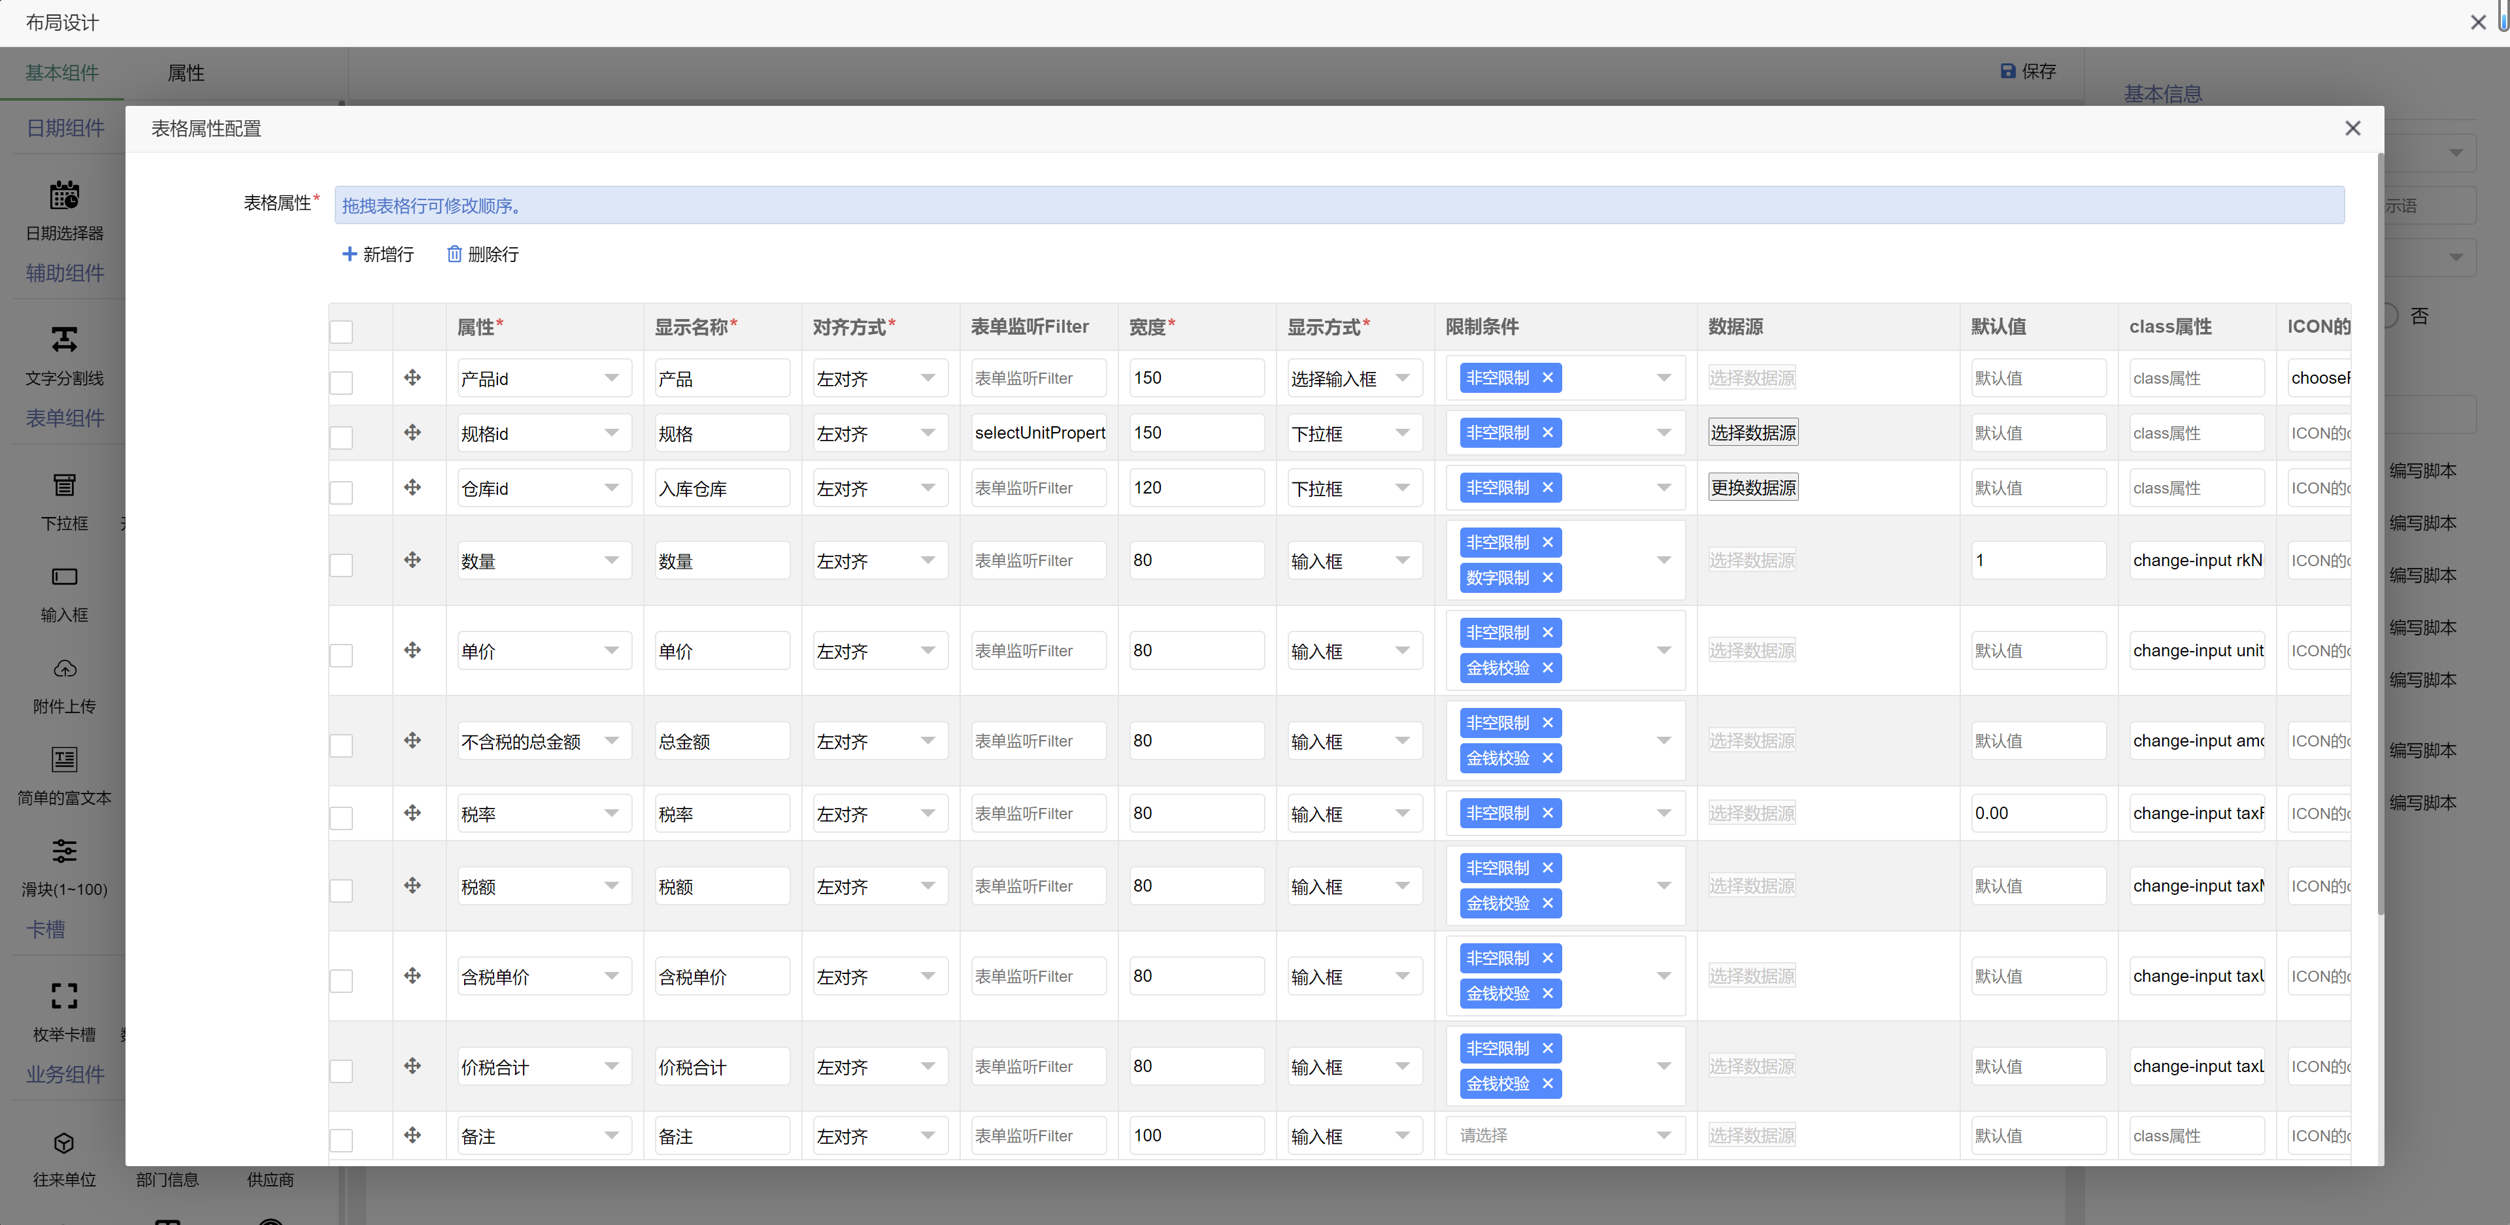
Task: Check the 数量 row checkbox
Action: (341, 564)
